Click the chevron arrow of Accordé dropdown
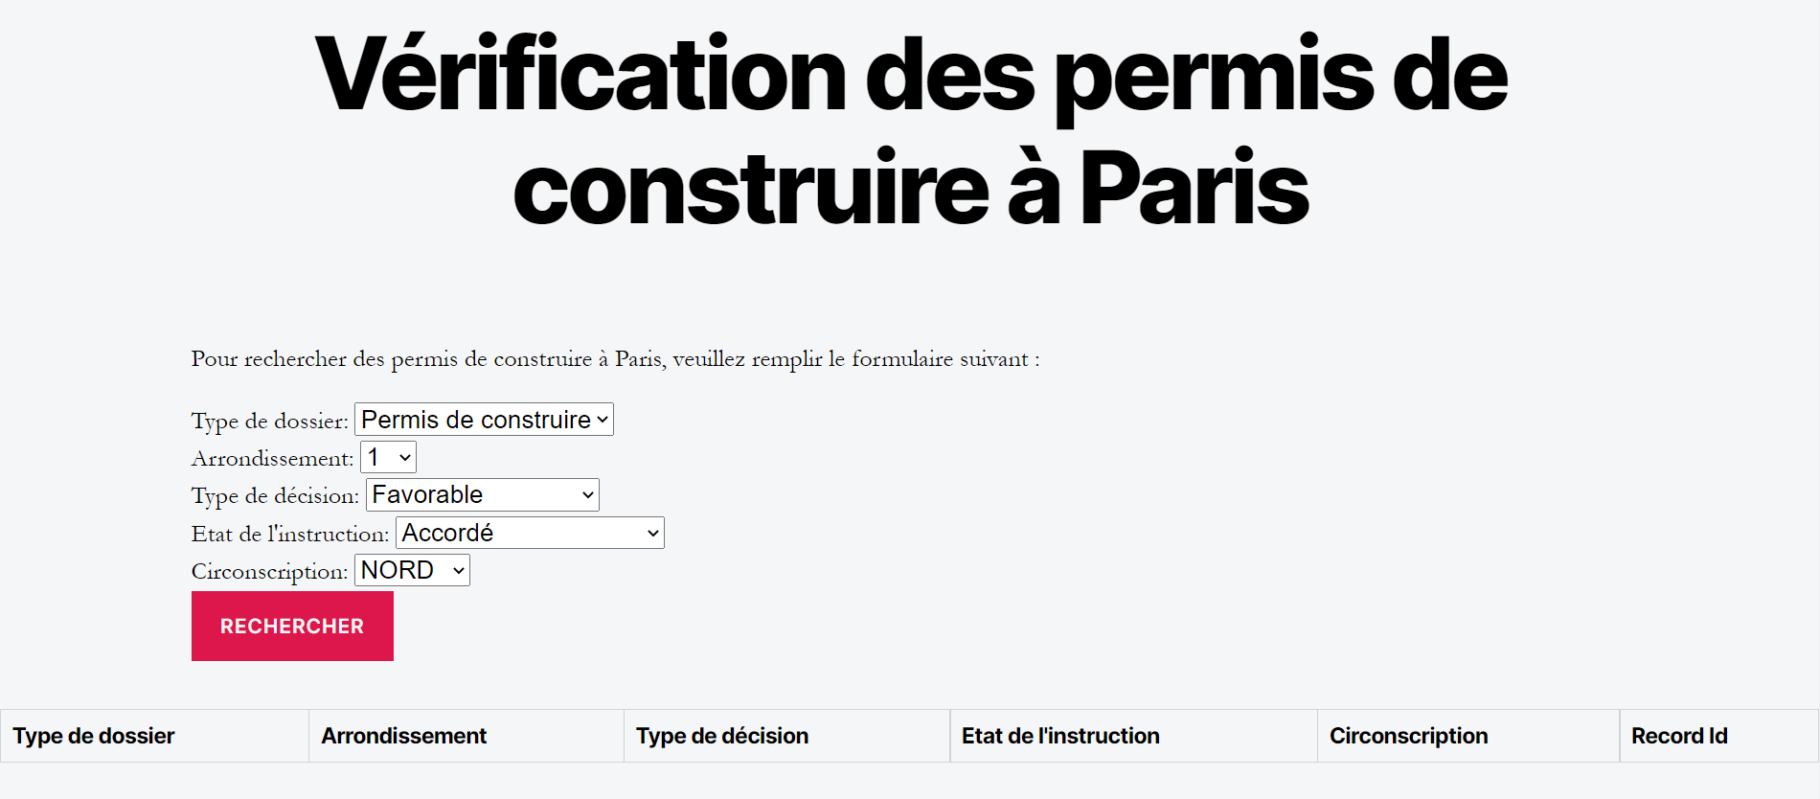Screen dimensions: 1820x799 point(652,534)
